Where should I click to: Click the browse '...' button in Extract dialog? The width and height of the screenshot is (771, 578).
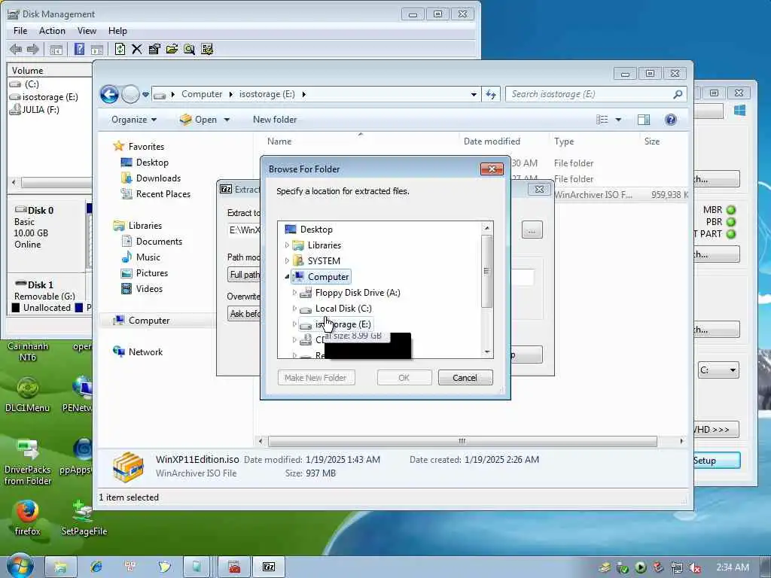(x=532, y=230)
